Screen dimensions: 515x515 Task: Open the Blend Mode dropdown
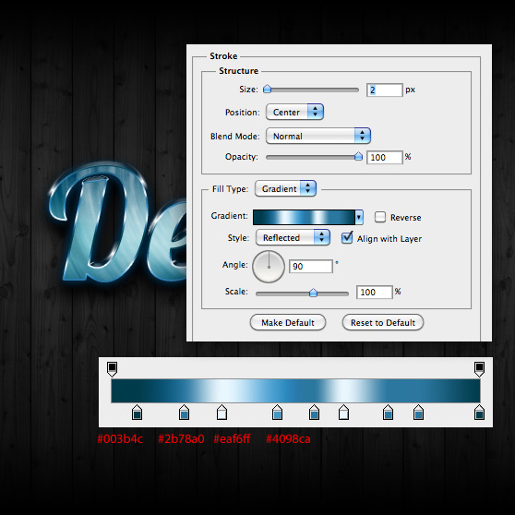pos(318,136)
